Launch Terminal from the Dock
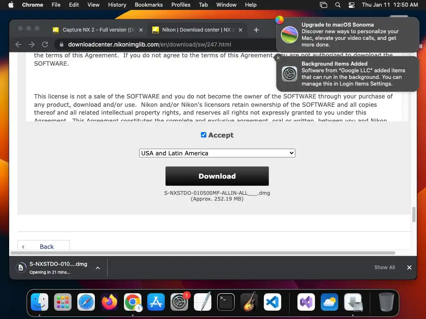This screenshot has height=319, width=426. 226,302
